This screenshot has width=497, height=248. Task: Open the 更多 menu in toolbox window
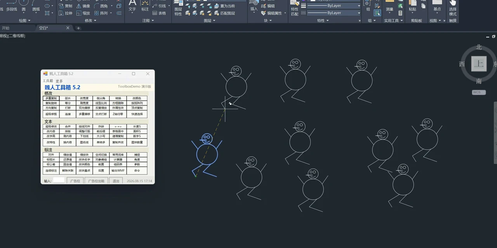coord(59,81)
